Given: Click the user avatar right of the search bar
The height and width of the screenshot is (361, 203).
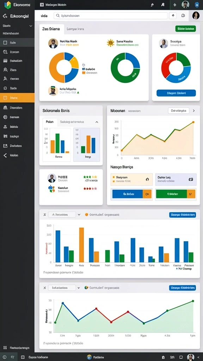Looking at the screenshot, I should point(196,16).
